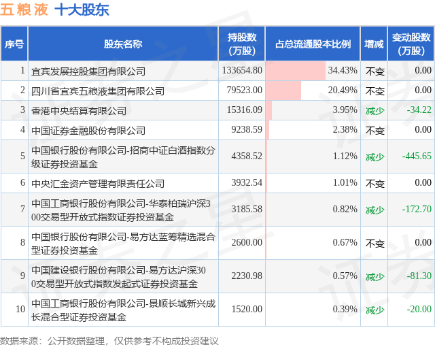Click holding value 15316.09
435x347 pixels.
pyautogui.click(x=245, y=110)
